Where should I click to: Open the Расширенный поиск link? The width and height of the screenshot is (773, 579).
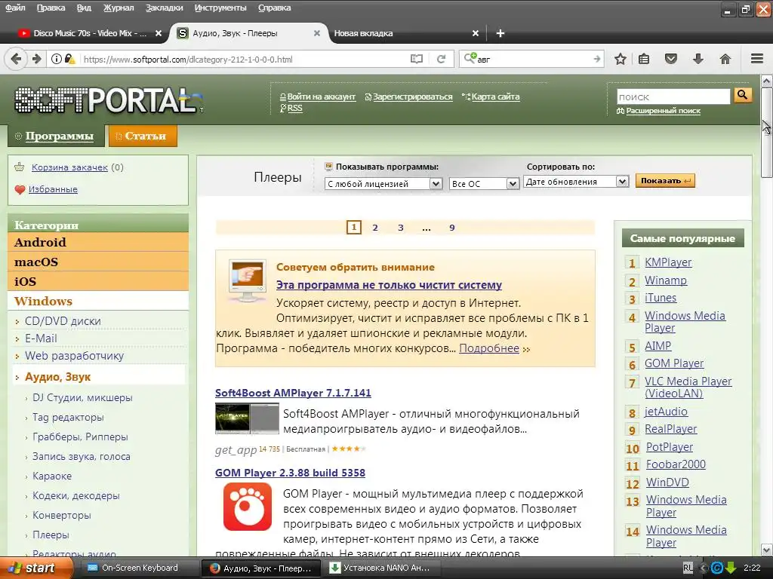pos(663,111)
